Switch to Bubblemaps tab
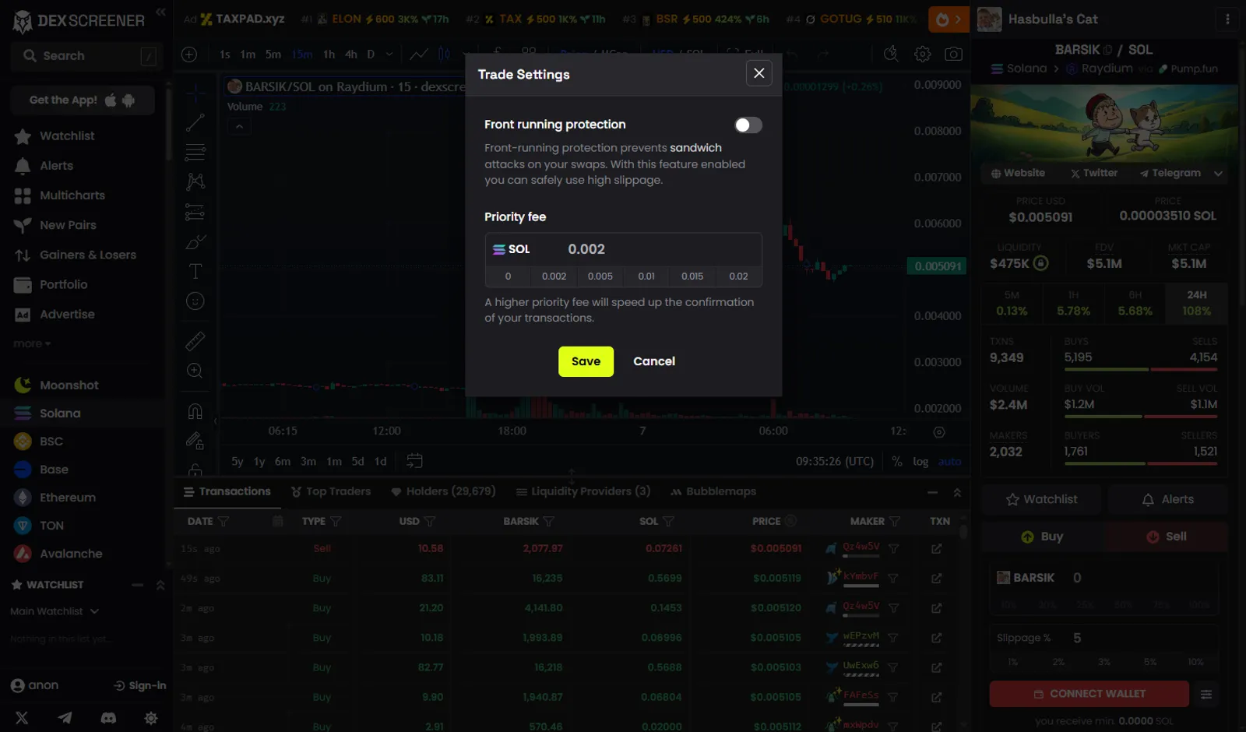Viewport: 1246px width, 732px height. [713, 491]
